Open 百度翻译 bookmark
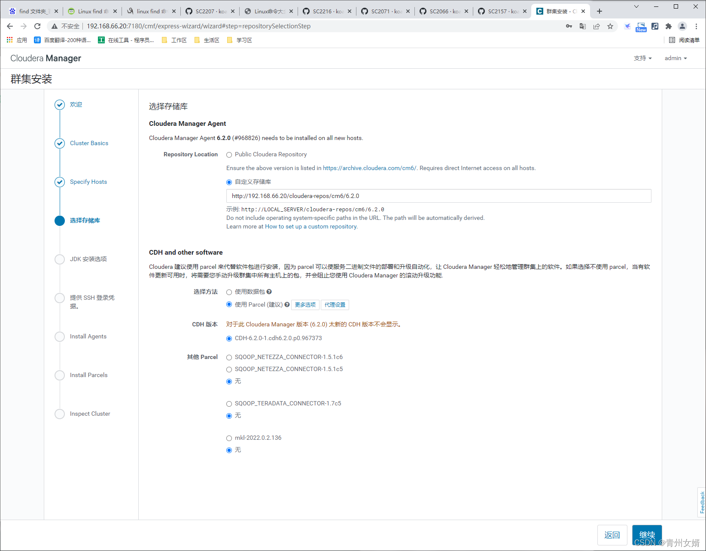 point(63,40)
